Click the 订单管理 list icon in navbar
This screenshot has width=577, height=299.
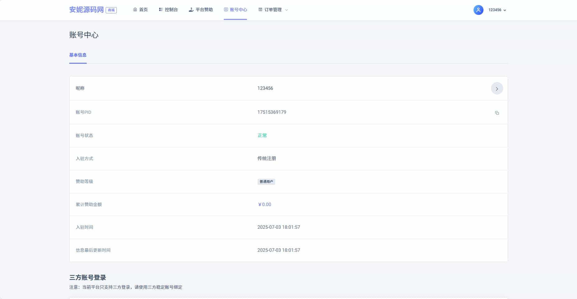point(260,10)
